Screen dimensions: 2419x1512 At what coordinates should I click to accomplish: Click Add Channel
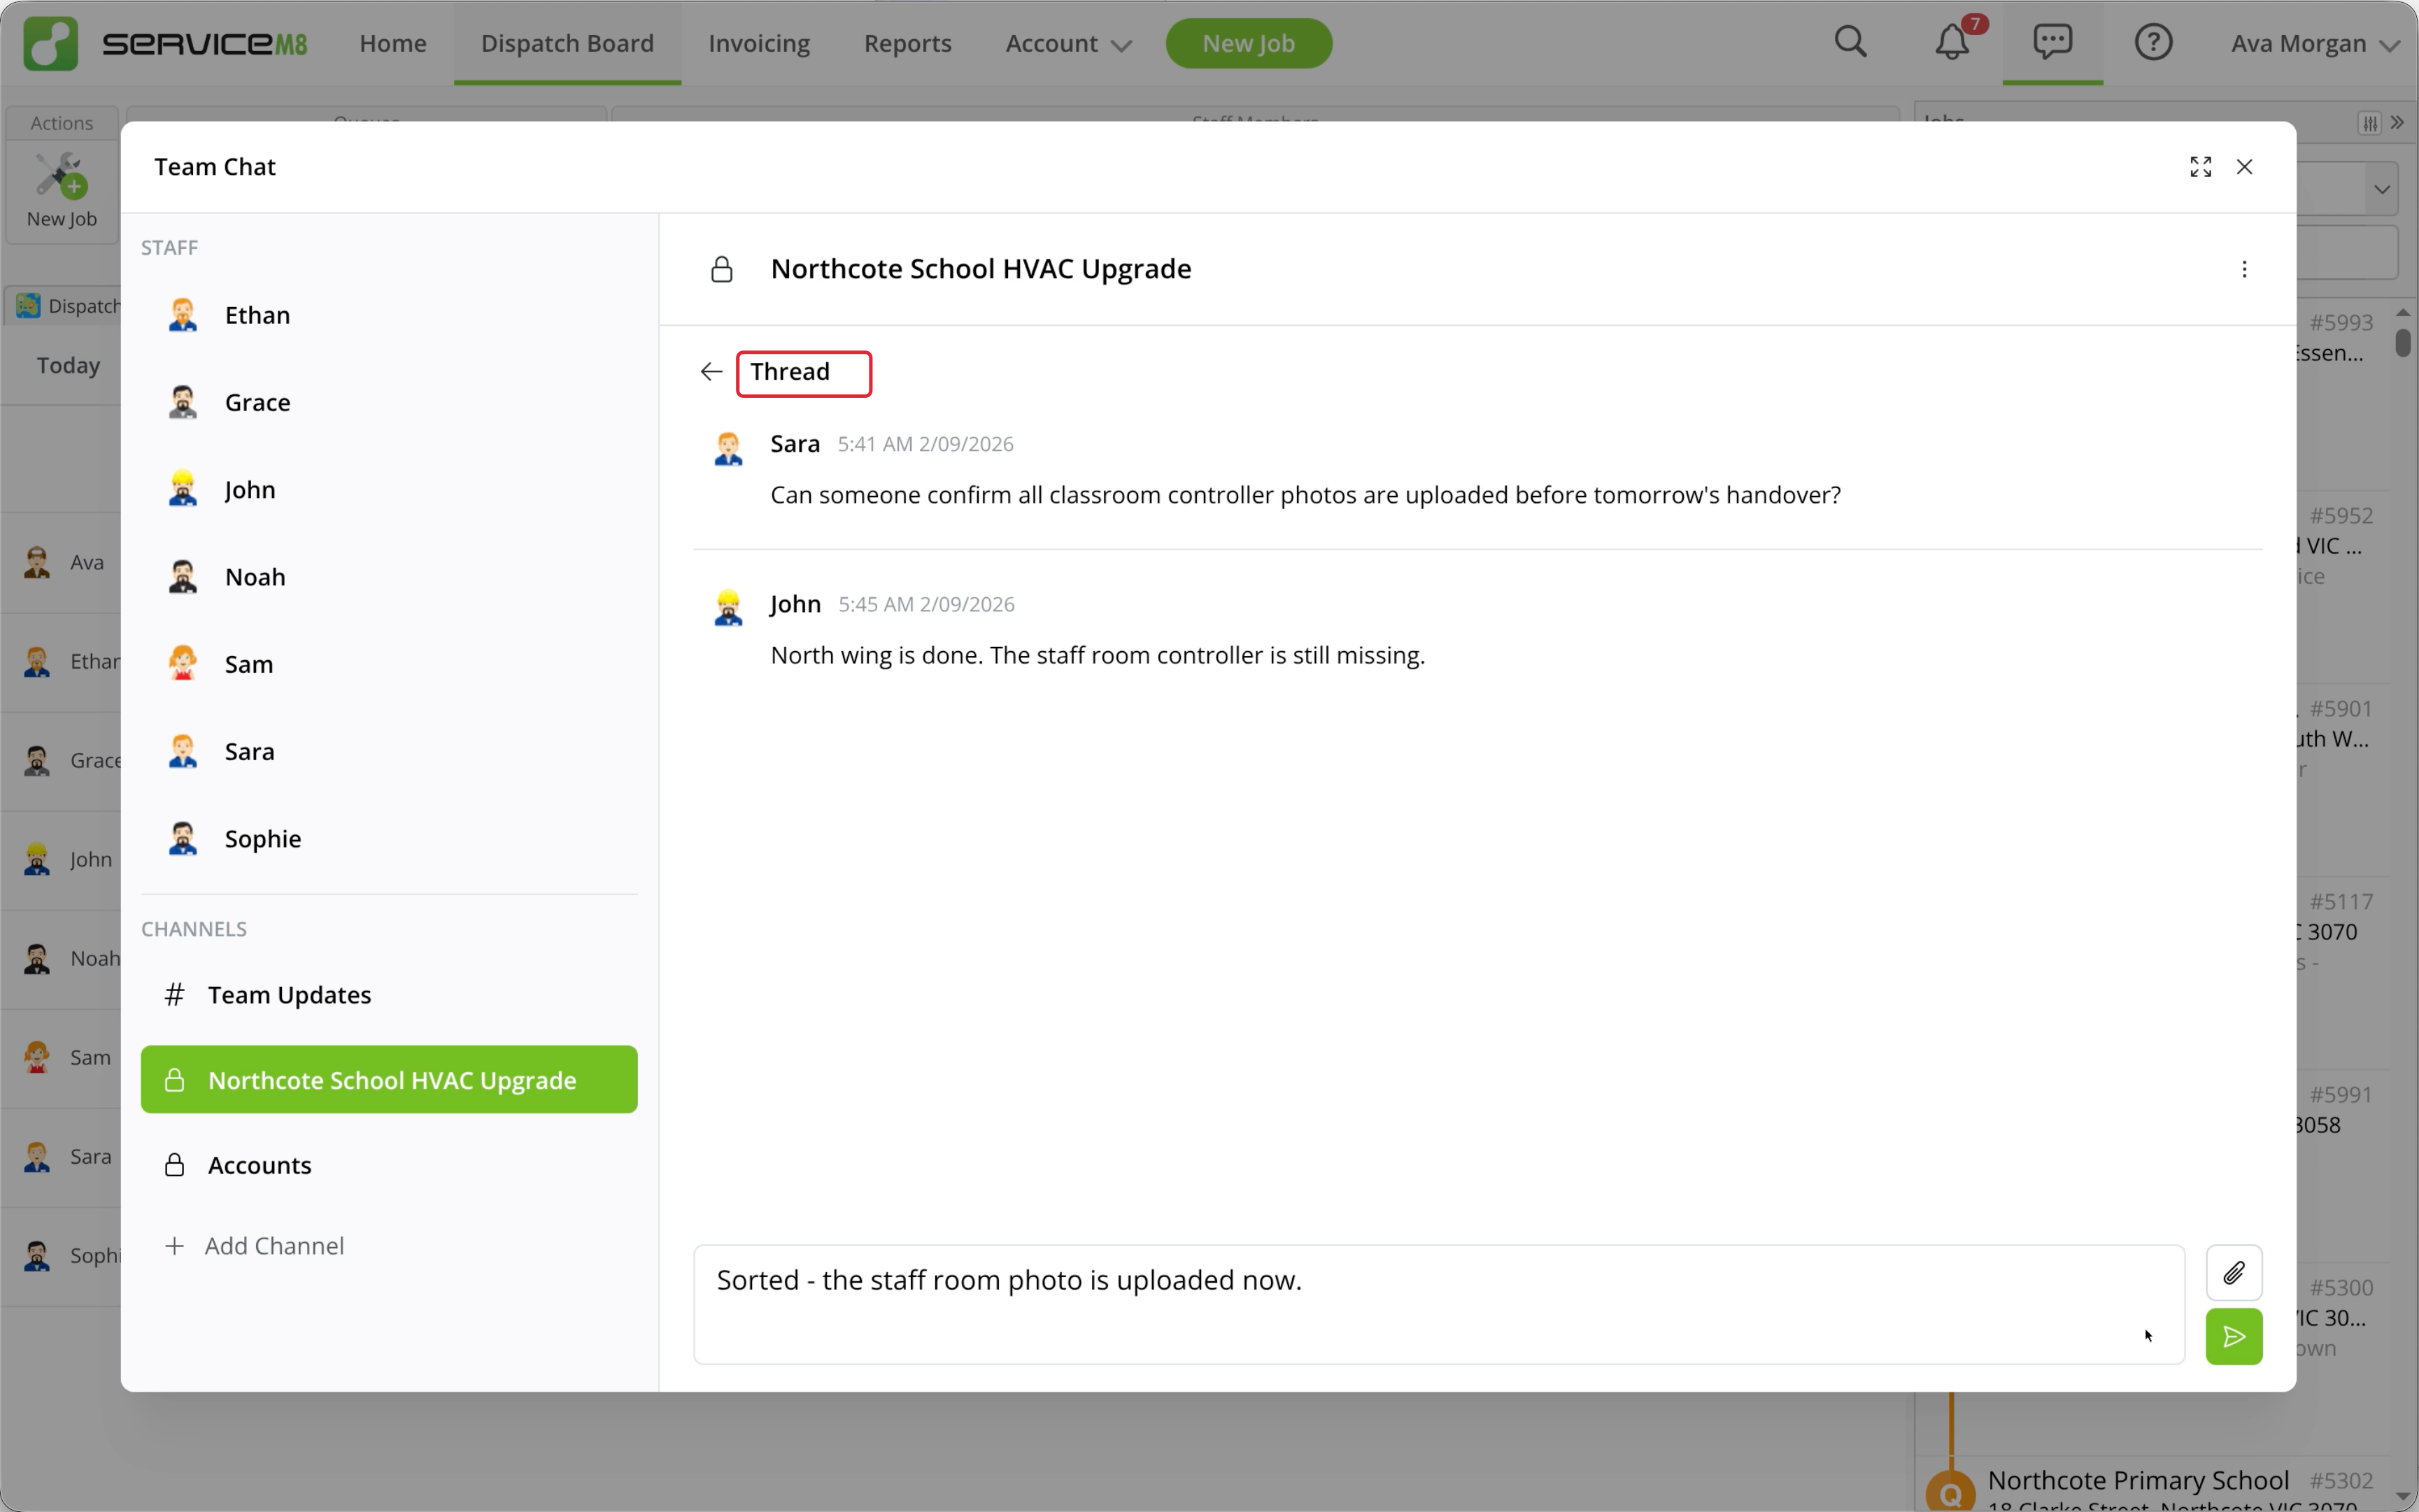254,1245
